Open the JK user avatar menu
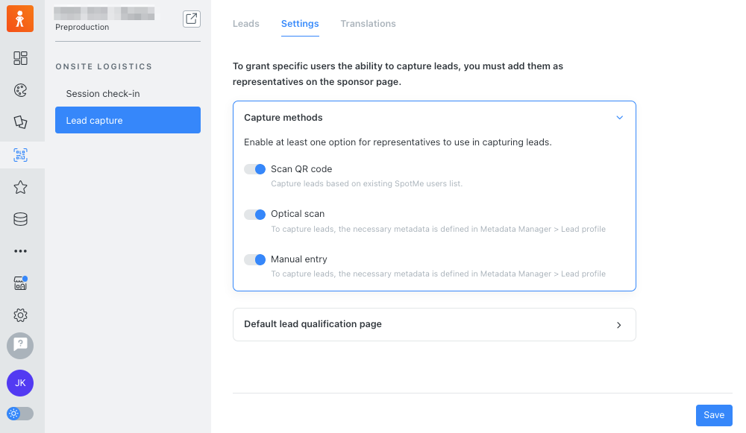The height and width of the screenshot is (433, 746). [x=20, y=383]
